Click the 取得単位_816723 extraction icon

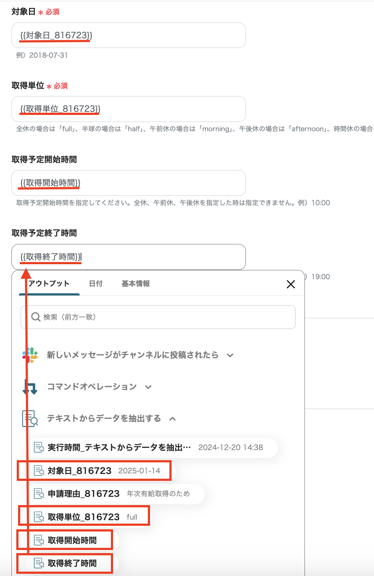(39, 516)
